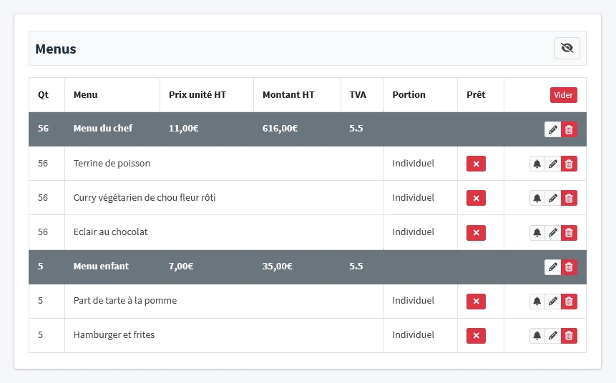Click the Terrine de poisson text
616x383 pixels.
(x=112, y=163)
